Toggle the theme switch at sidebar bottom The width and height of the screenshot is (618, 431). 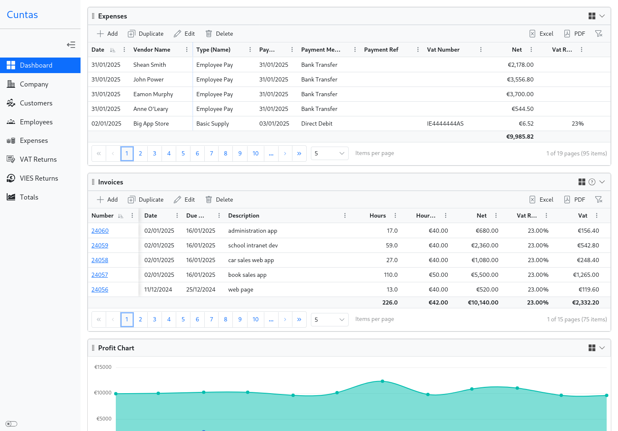coord(11,424)
